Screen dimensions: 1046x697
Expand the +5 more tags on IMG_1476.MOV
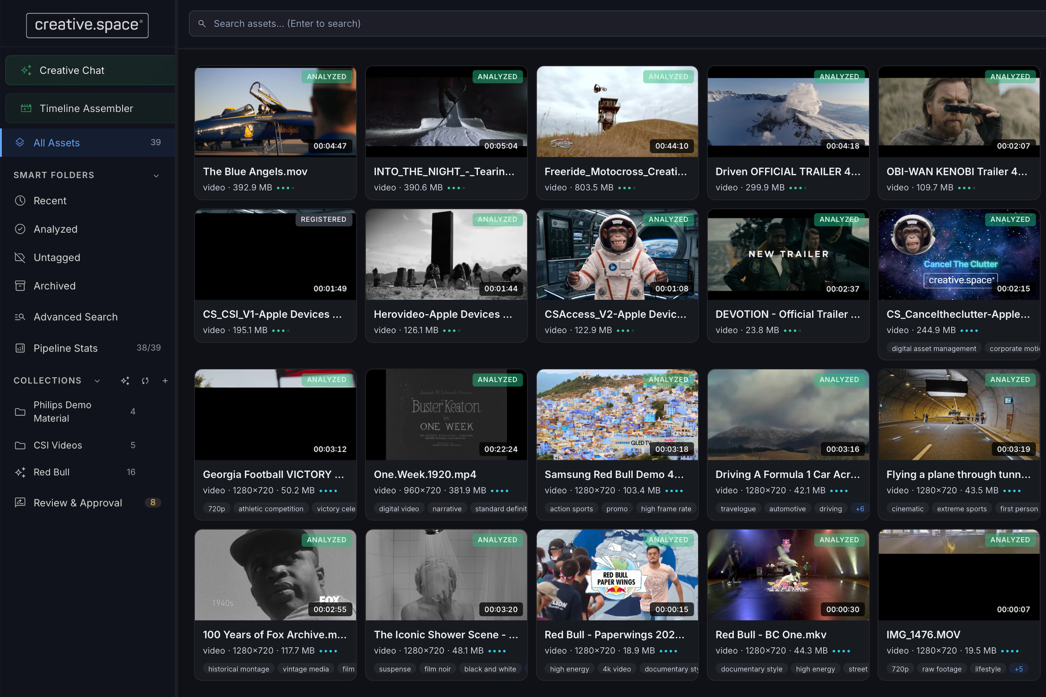(1019, 669)
